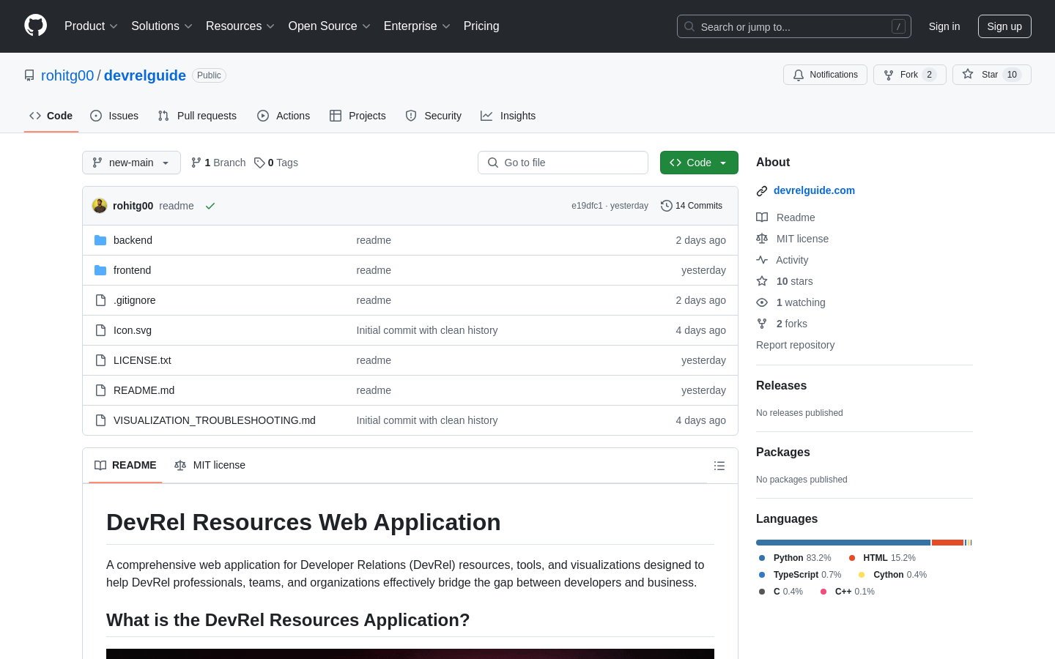The image size is (1055, 659).
Task: Click the Python 83.2% language entry
Action: pyautogui.click(x=795, y=558)
